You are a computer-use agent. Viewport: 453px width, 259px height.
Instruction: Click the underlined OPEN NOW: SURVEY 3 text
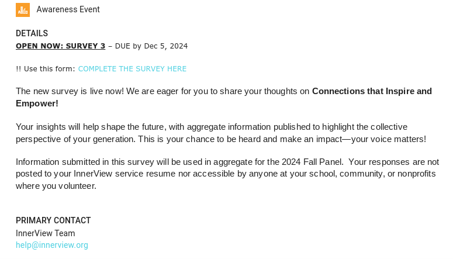(60, 46)
